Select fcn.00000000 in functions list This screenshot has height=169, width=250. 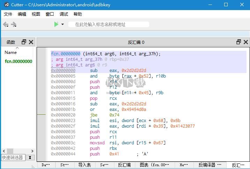pyautogui.click(x=18, y=62)
